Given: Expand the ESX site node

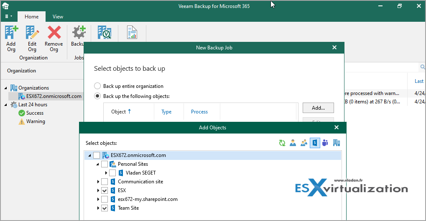Looking at the screenshot, I should point(98,190).
